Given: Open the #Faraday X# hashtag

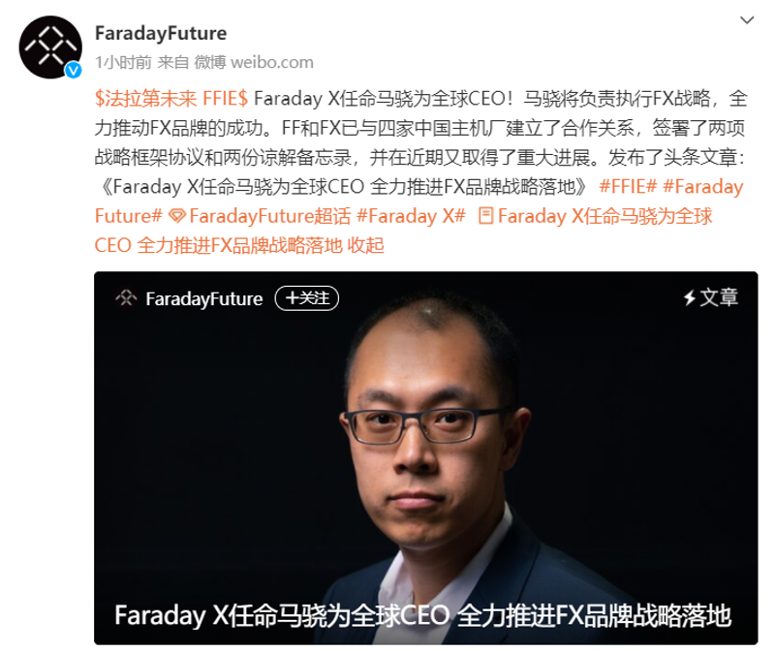Looking at the screenshot, I should point(411,216).
